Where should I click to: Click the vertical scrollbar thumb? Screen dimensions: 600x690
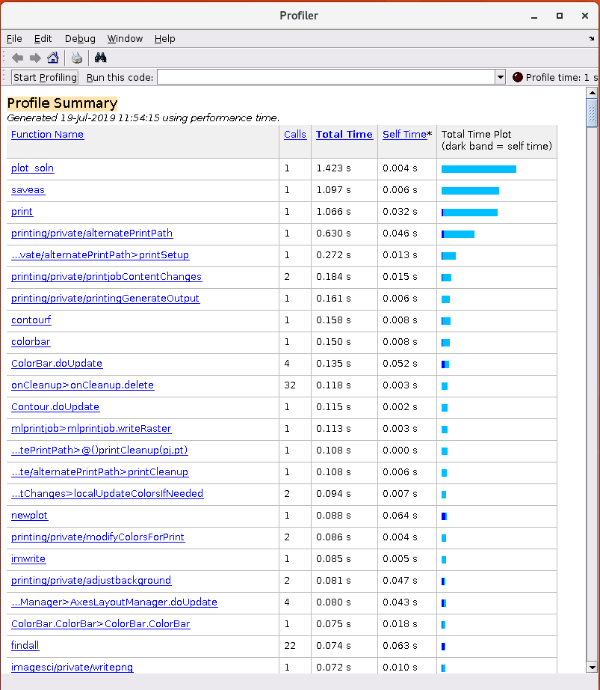click(592, 113)
